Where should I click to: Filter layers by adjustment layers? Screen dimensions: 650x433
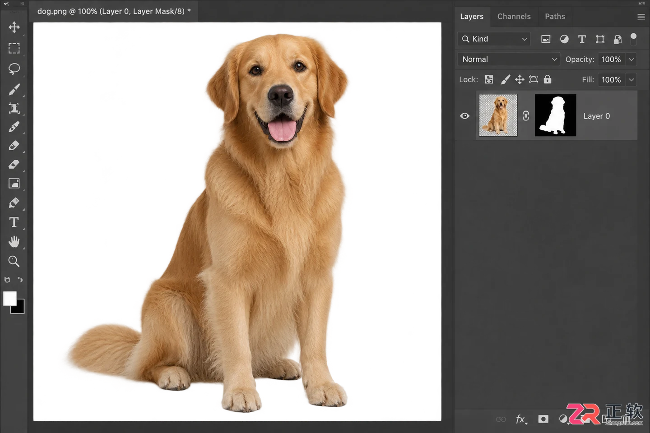[x=564, y=39]
